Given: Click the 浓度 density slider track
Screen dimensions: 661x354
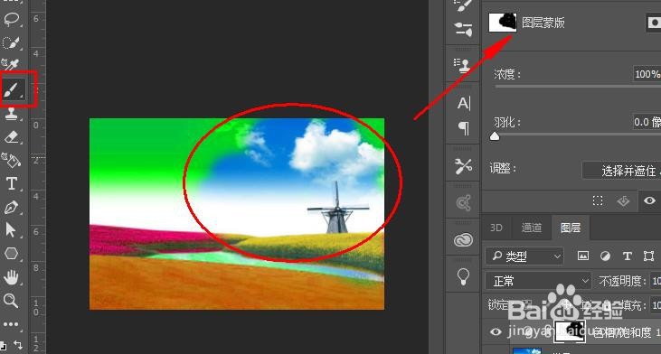Looking at the screenshot, I should (x=578, y=87).
